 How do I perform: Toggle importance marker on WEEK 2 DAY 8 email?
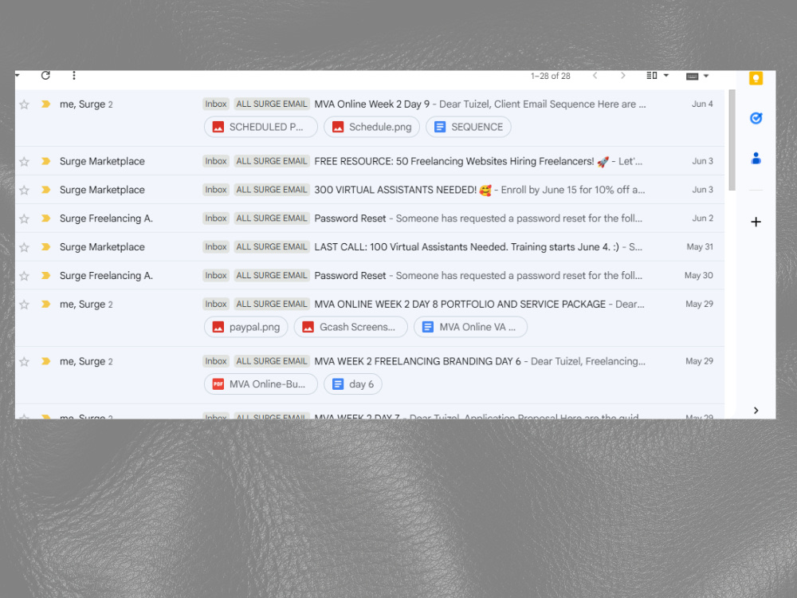tap(45, 304)
